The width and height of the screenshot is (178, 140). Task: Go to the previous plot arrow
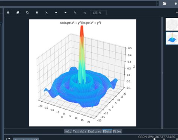point(56,12)
